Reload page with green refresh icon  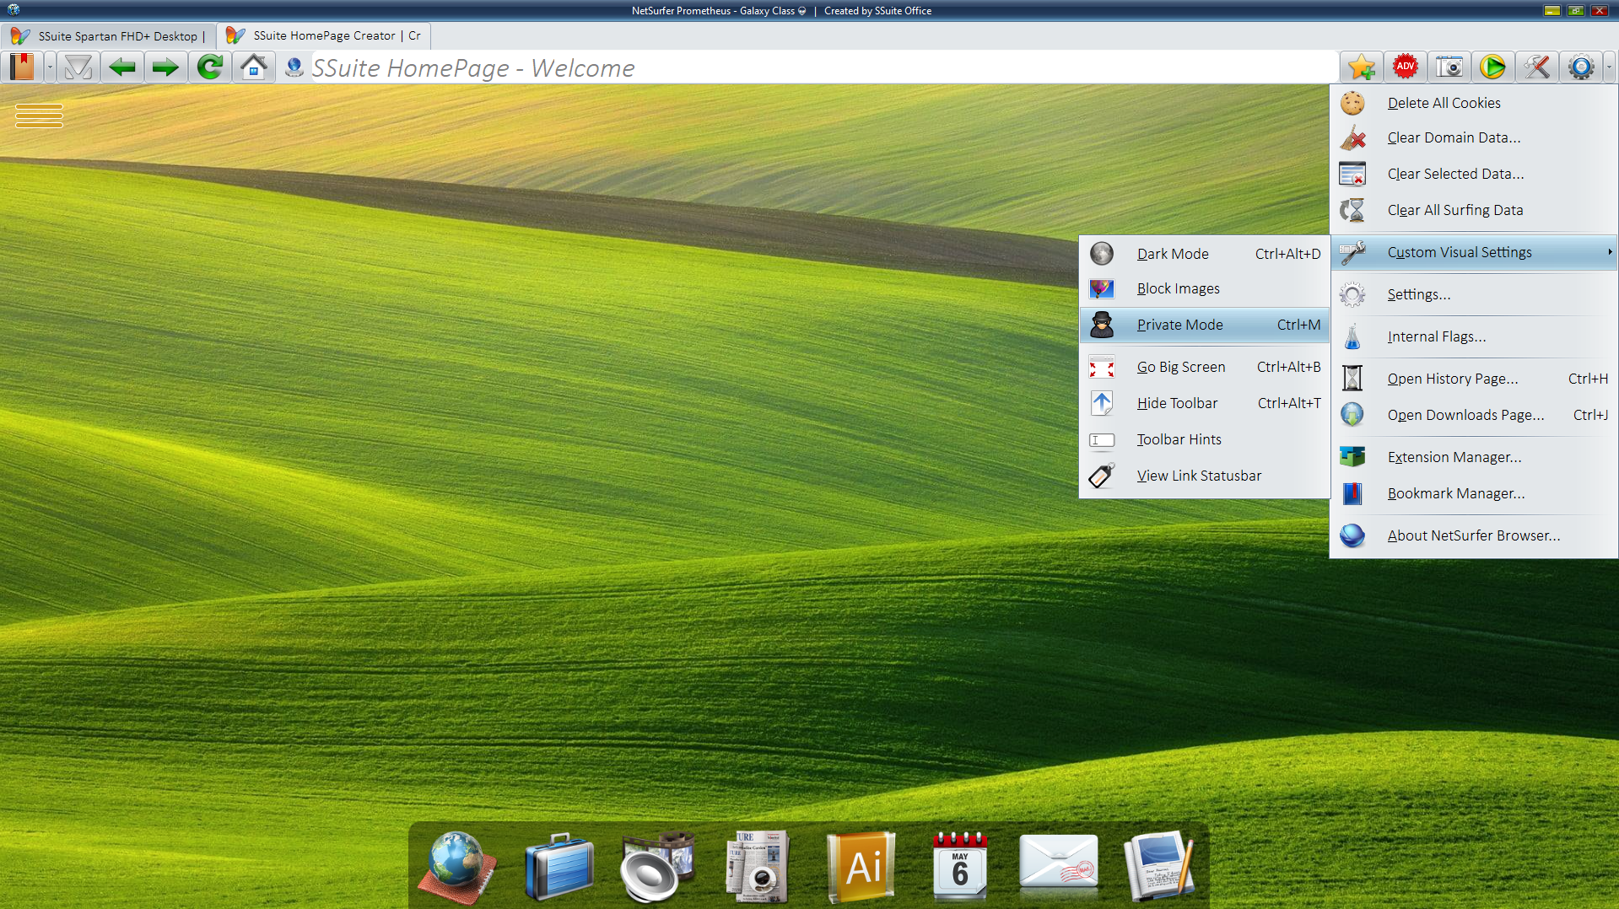click(x=210, y=67)
